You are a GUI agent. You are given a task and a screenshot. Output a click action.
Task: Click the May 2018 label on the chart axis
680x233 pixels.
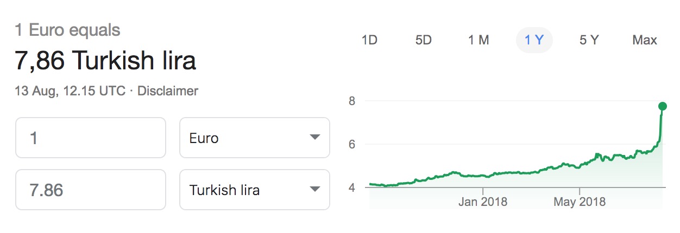[580, 202]
